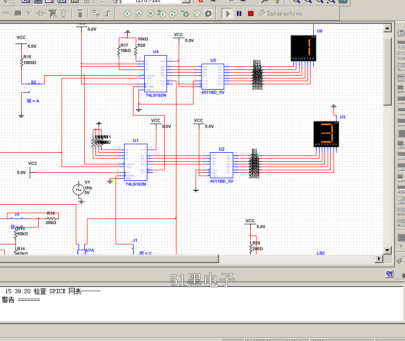The height and width of the screenshot is (341, 405).
Task: Open the MISC components group
Action: point(6,13)
